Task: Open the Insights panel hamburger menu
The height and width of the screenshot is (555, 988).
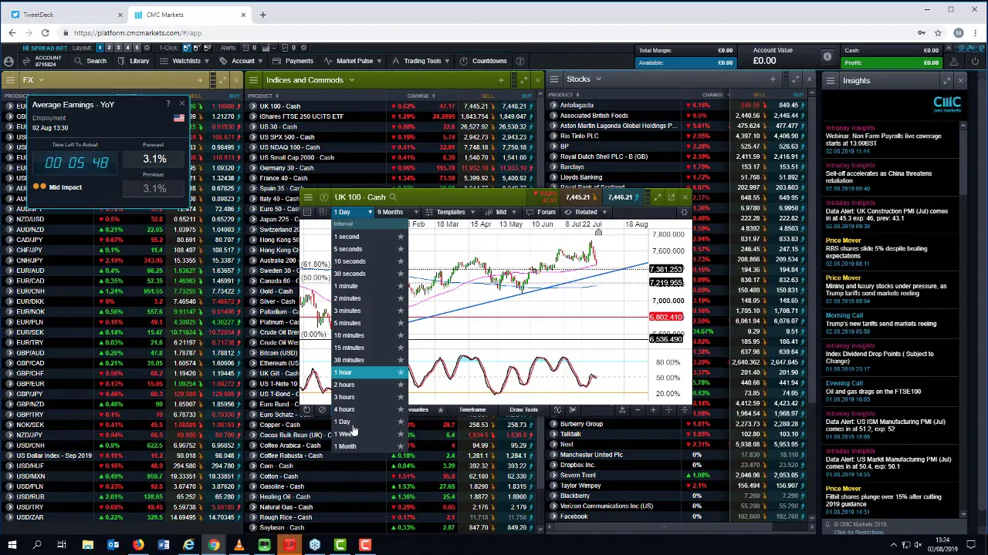Action: tap(831, 80)
